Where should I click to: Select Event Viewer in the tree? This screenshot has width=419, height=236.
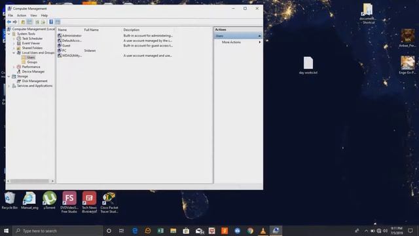[x=31, y=43]
